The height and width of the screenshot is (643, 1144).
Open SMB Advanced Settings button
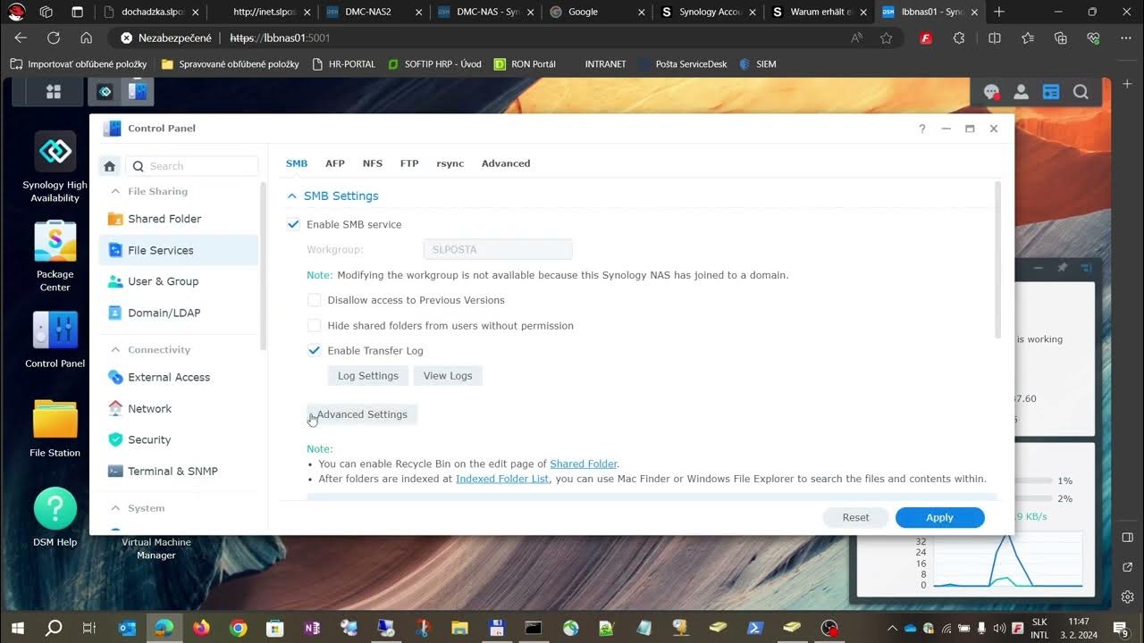pyautogui.click(x=362, y=414)
